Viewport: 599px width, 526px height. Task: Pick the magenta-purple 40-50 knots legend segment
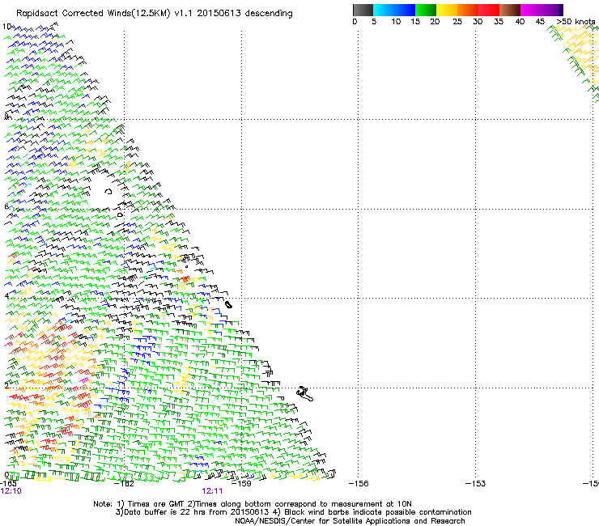(x=542, y=10)
